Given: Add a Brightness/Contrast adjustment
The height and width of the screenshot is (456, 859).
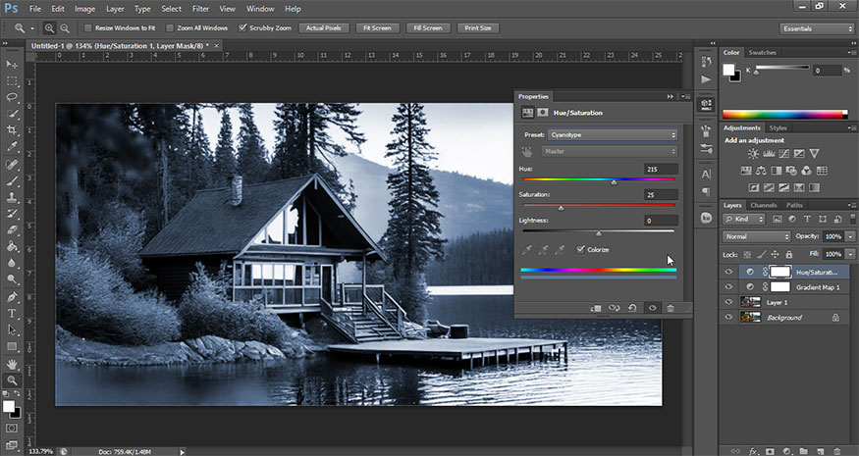Looking at the screenshot, I should [753, 154].
